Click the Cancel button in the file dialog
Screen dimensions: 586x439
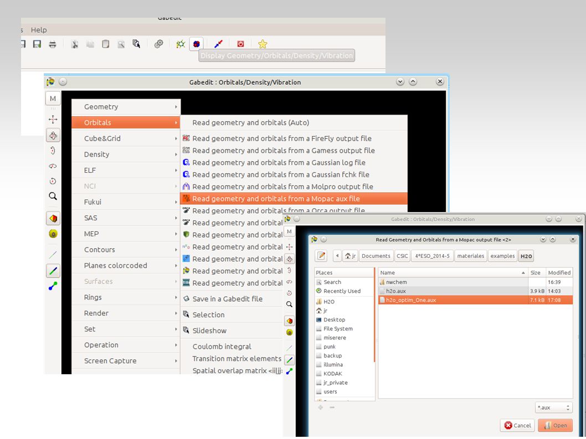click(x=518, y=426)
